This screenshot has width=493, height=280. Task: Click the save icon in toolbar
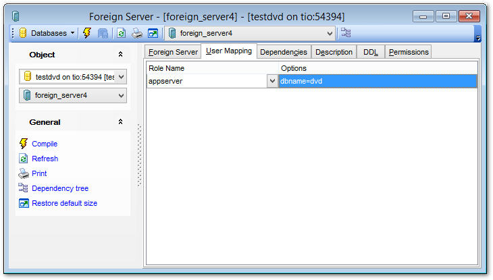click(x=103, y=32)
